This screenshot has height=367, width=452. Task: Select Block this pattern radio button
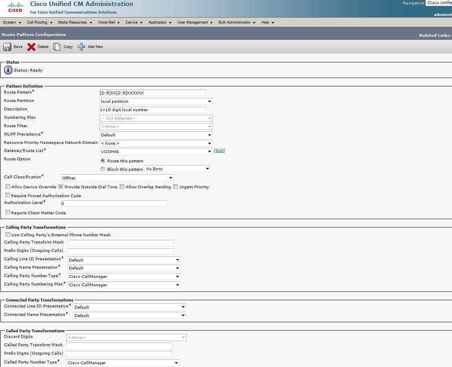click(x=102, y=169)
